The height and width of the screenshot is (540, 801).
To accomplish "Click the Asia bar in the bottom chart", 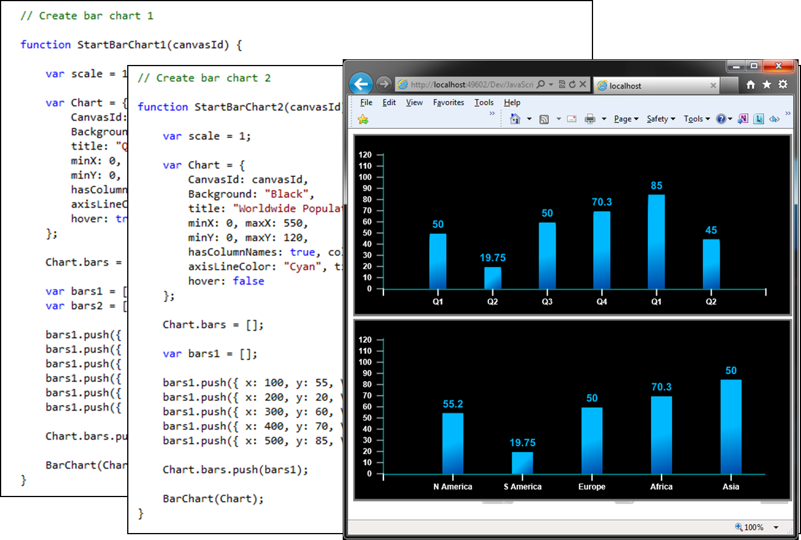I will (731, 427).
